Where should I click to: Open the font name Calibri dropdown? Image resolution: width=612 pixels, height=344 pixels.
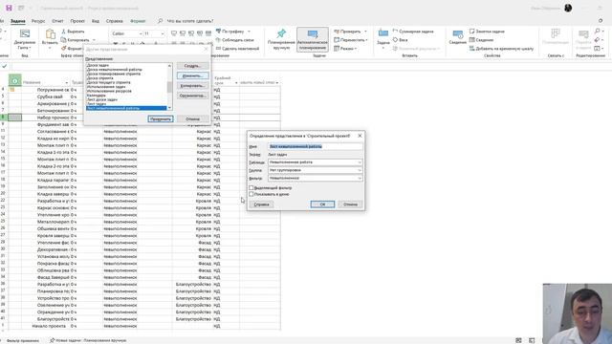[141, 33]
